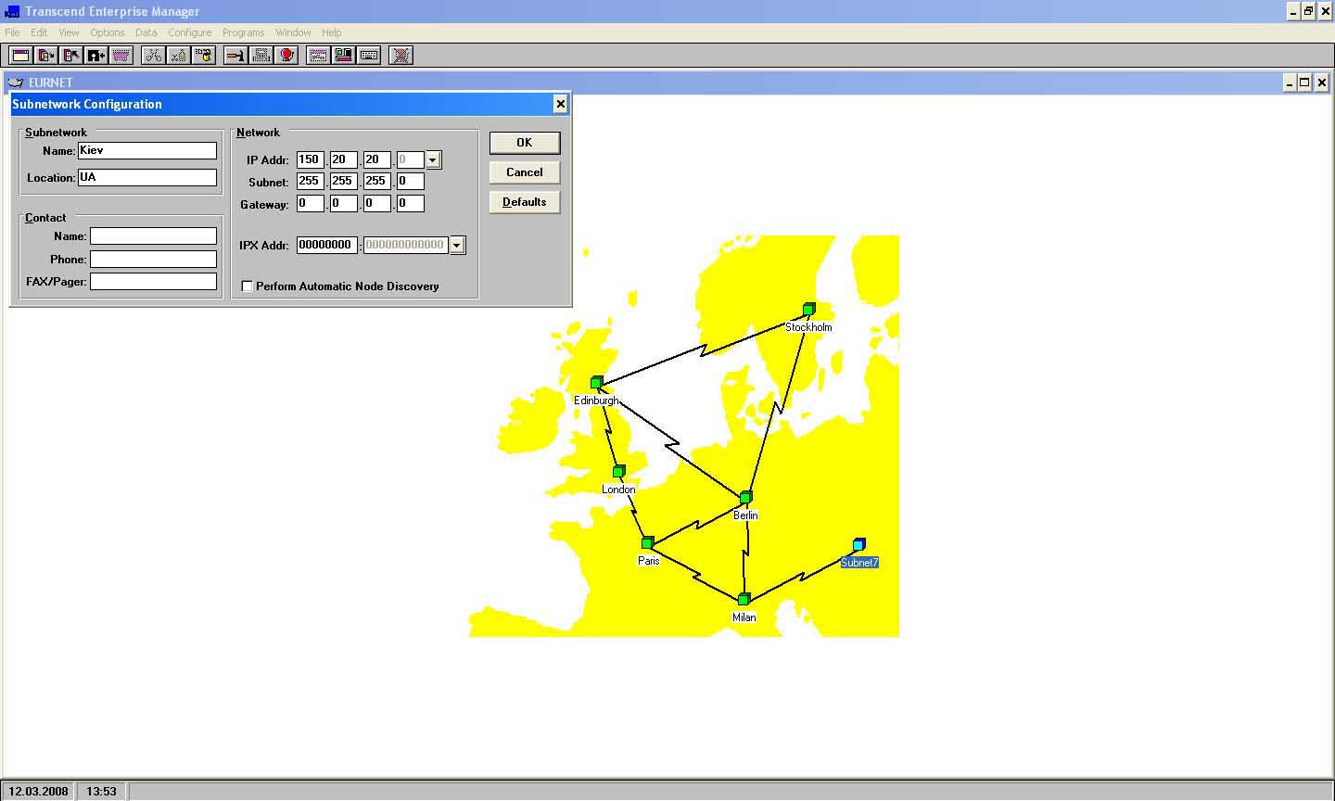
Task: Click the black floppy disk toolbar icon
Action: (x=95, y=56)
